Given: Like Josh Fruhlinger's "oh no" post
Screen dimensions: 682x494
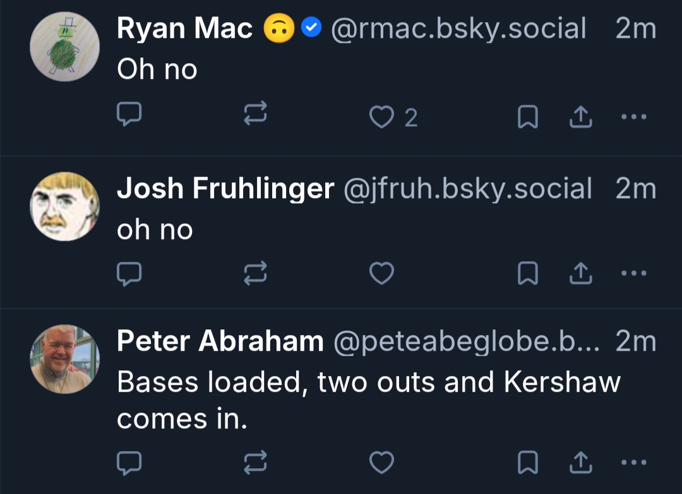Looking at the screenshot, I should [x=381, y=273].
